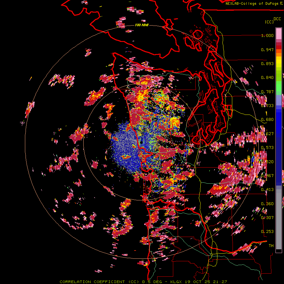Image resolution: width=284 pixels, height=284 pixels.
Task: Click the 21:27 timestamp
Action: pos(221,282)
